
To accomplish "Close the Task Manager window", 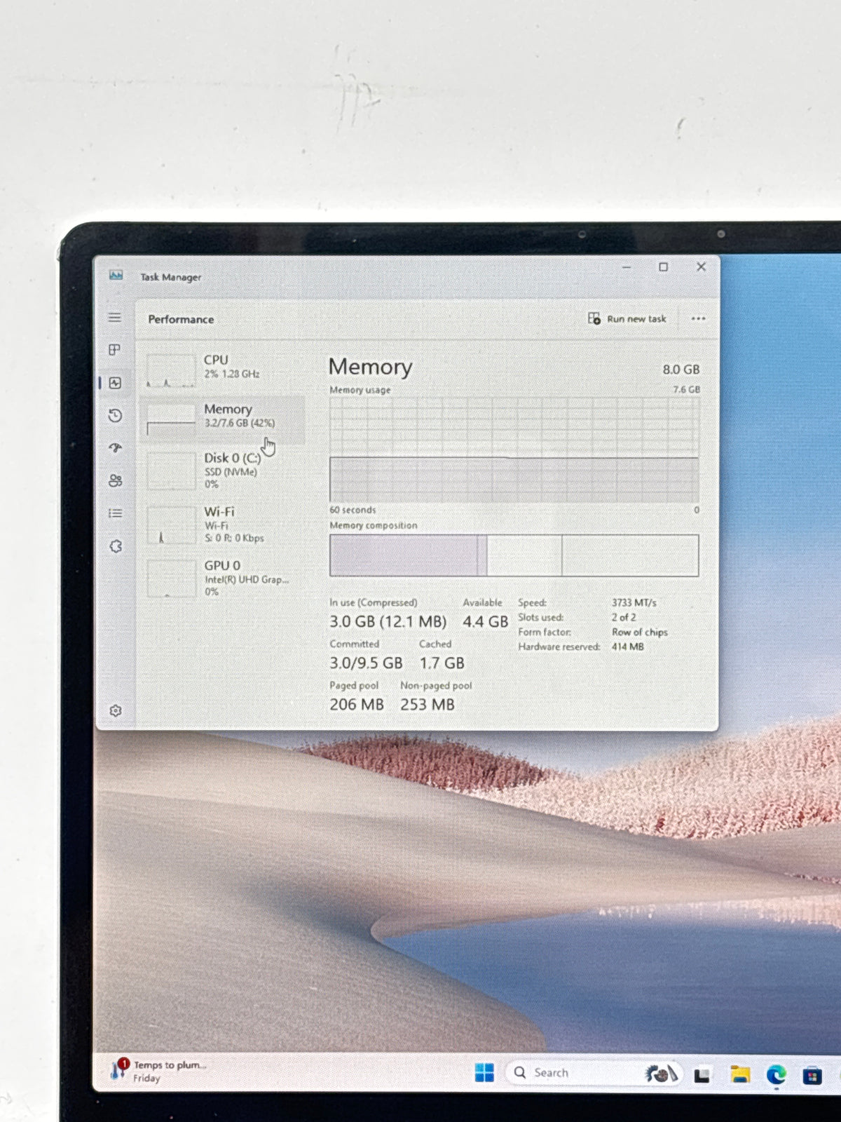I will 701,266.
